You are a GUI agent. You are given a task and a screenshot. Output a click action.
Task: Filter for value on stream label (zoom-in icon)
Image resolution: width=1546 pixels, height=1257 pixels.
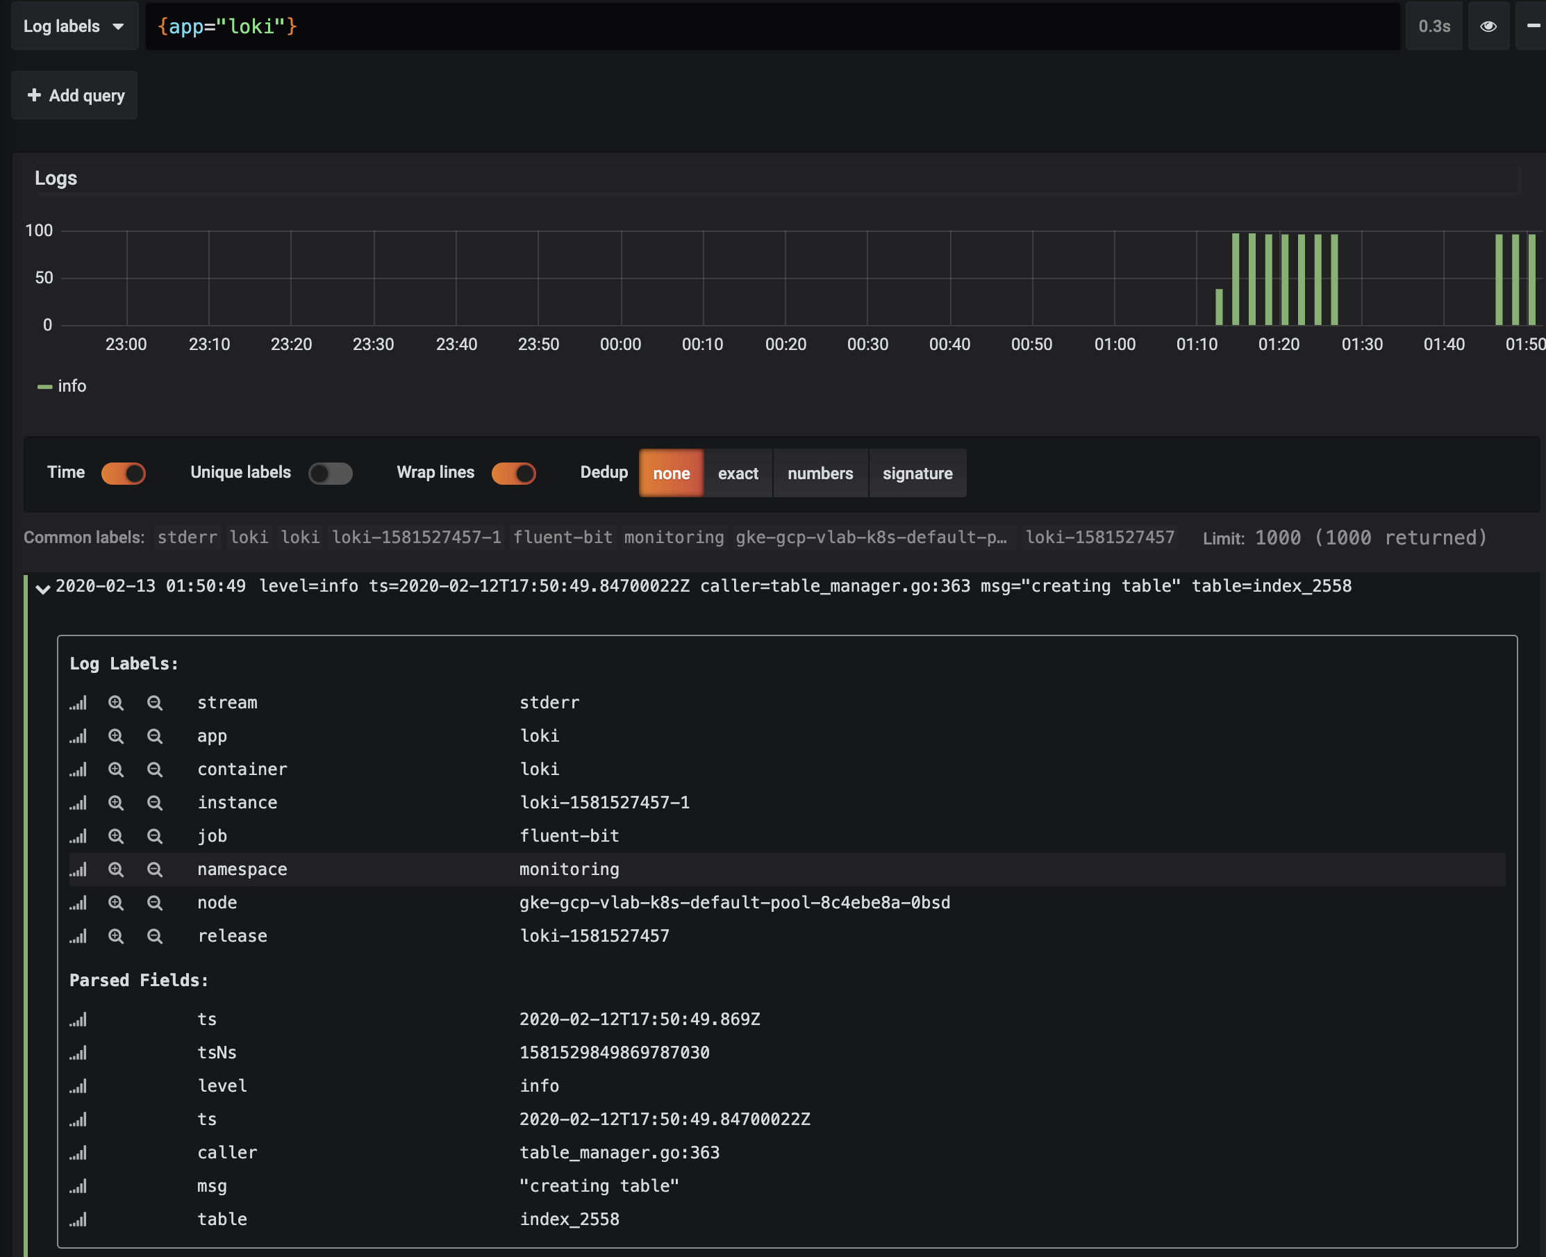tap(116, 703)
